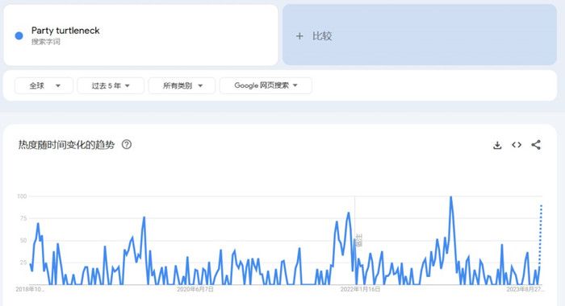Open the embed code icon
Screen dimensions: 565x306
point(517,145)
